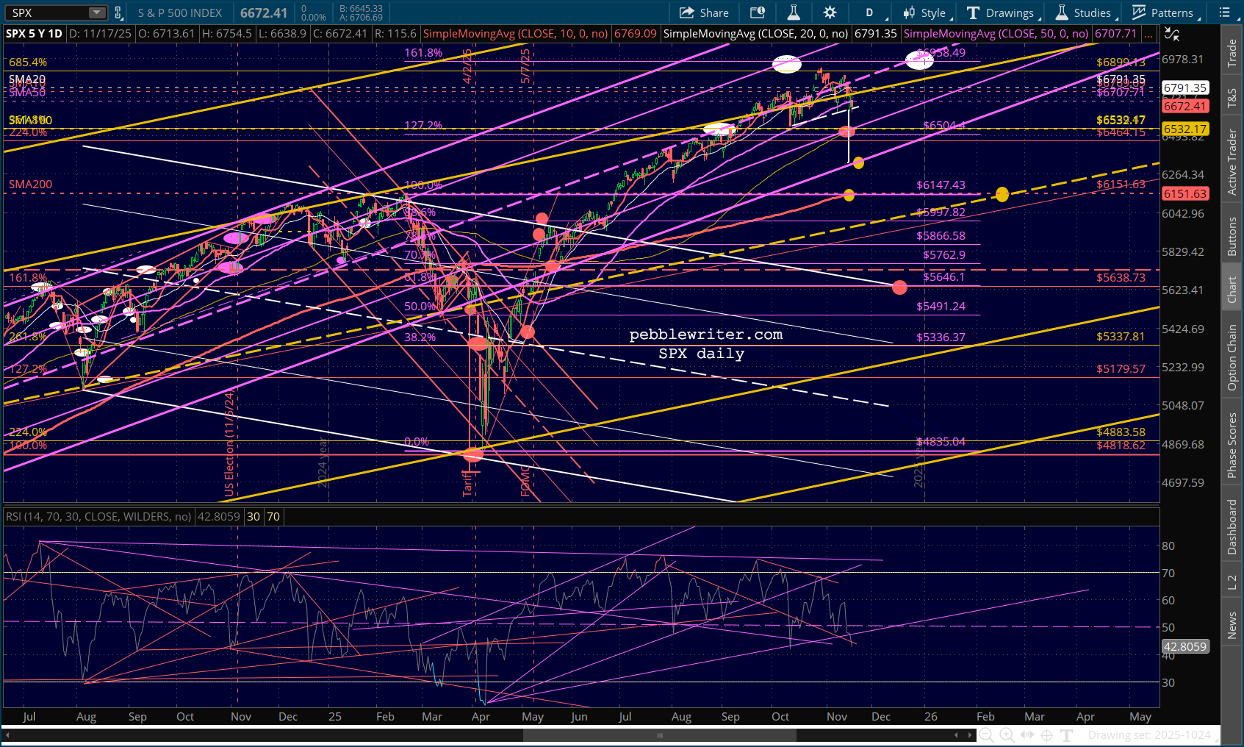The width and height of the screenshot is (1244, 747).
Task: Click the zoom in magnifier icon
Action: point(1007,735)
